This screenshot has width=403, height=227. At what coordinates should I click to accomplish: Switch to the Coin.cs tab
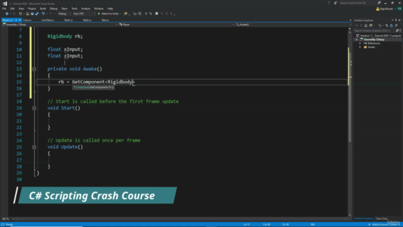coord(27,20)
